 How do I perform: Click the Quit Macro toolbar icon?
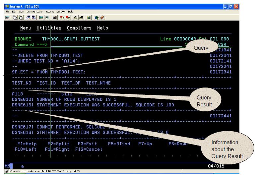[82, 18]
